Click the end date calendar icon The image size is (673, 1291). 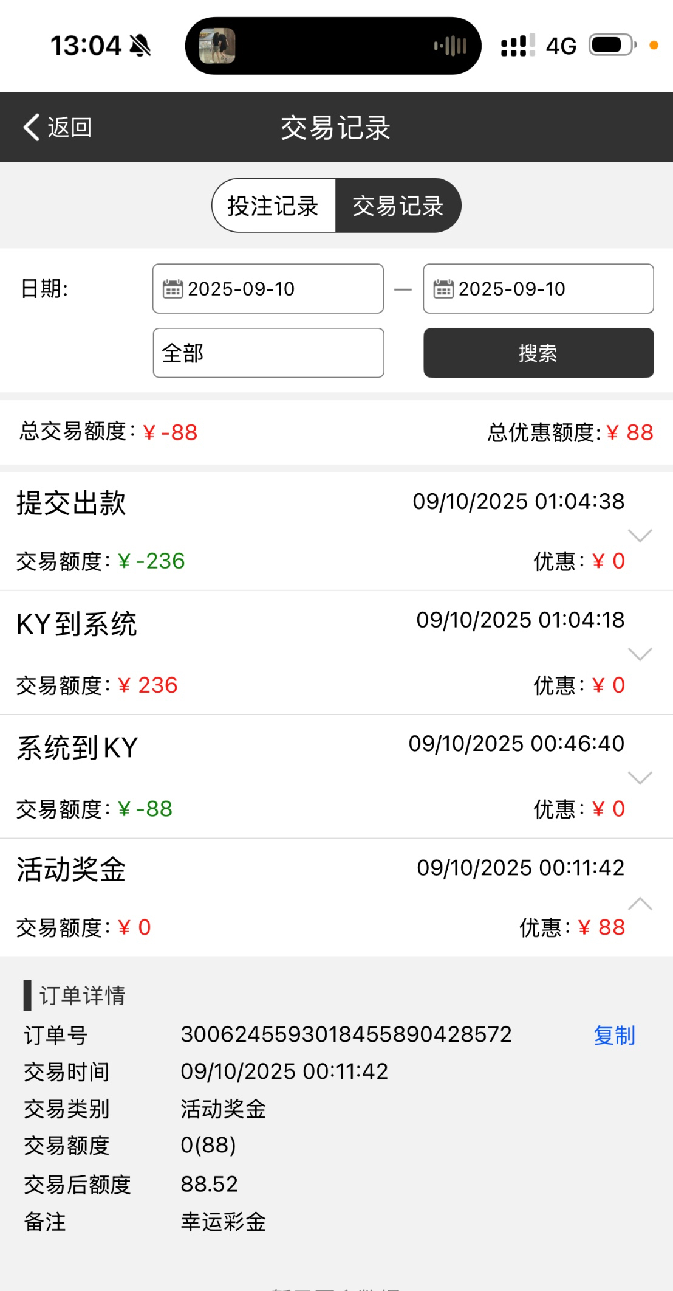point(443,289)
